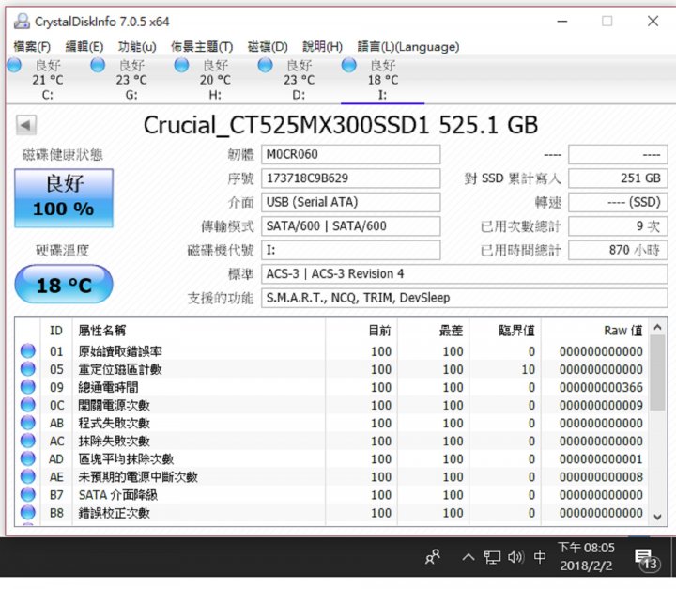Viewport: 676px width, 589px height.
Task: Click the supported features field S.M.A.R.T., NCQ
Action: [465, 298]
